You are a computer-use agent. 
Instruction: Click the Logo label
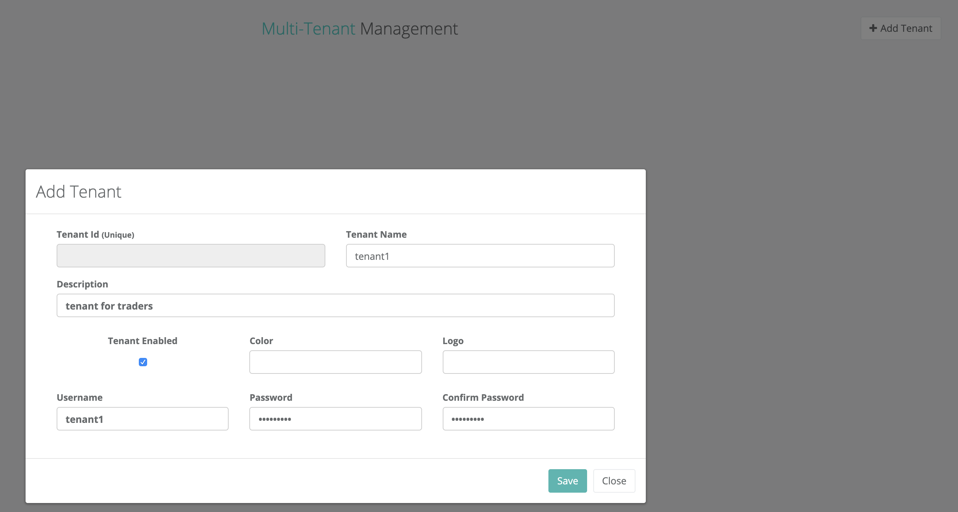pos(453,341)
